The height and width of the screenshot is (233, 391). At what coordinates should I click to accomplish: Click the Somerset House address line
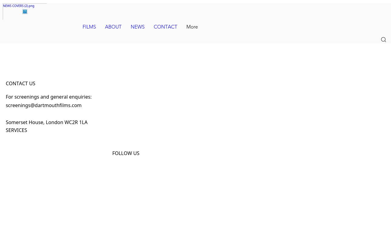pos(46,122)
